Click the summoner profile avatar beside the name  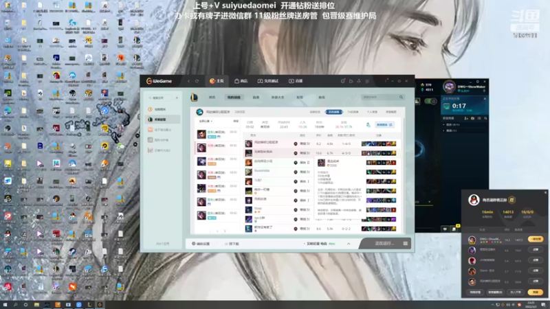pos(199,112)
